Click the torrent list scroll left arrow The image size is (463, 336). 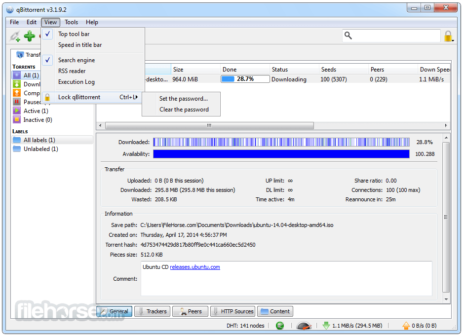point(100,125)
